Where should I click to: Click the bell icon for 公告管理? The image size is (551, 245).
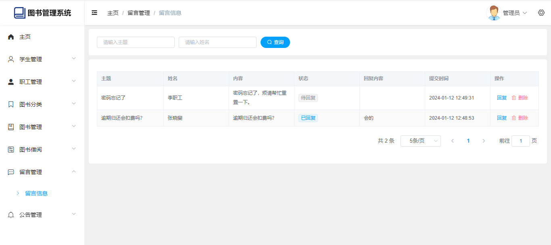pyautogui.click(x=11, y=215)
